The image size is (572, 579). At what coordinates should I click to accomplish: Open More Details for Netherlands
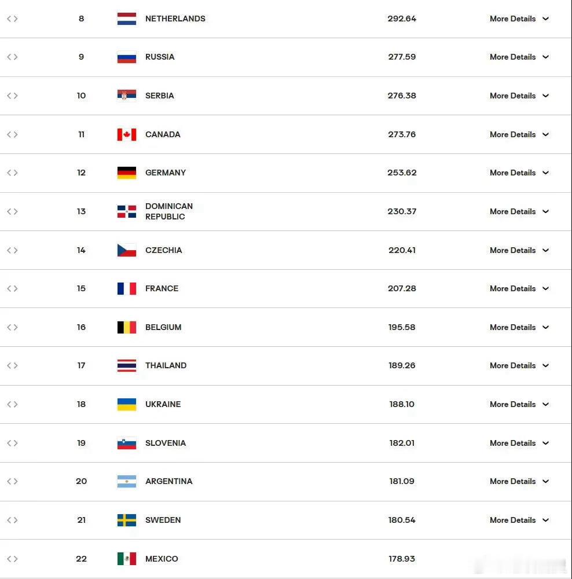point(512,19)
